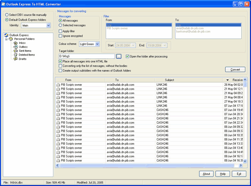Click Size: 509.45 Mb in status bar

56,183
